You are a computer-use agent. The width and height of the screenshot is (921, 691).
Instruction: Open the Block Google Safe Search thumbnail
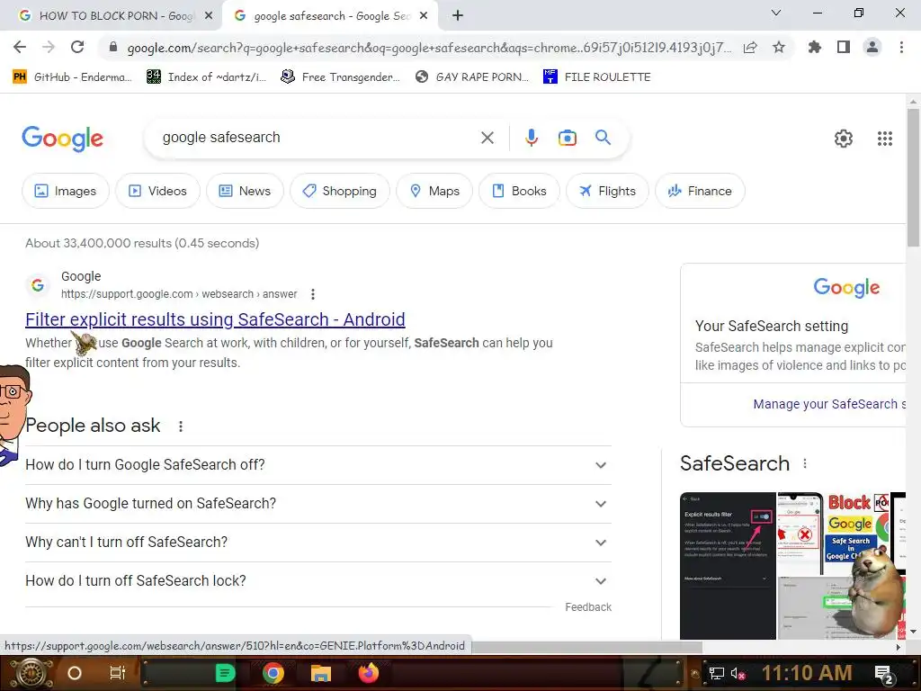pos(857,528)
